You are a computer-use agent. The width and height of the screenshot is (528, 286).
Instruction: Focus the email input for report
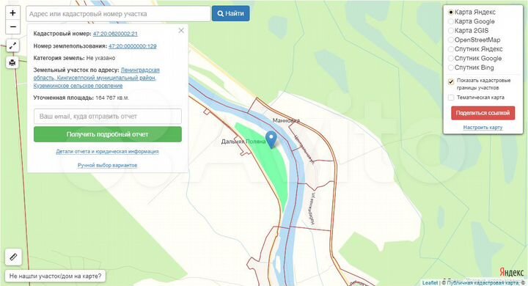(108, 116)
